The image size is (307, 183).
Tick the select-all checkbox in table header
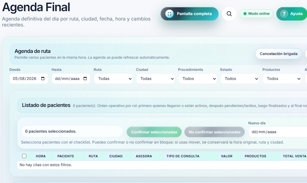click(x=24, y=156)
